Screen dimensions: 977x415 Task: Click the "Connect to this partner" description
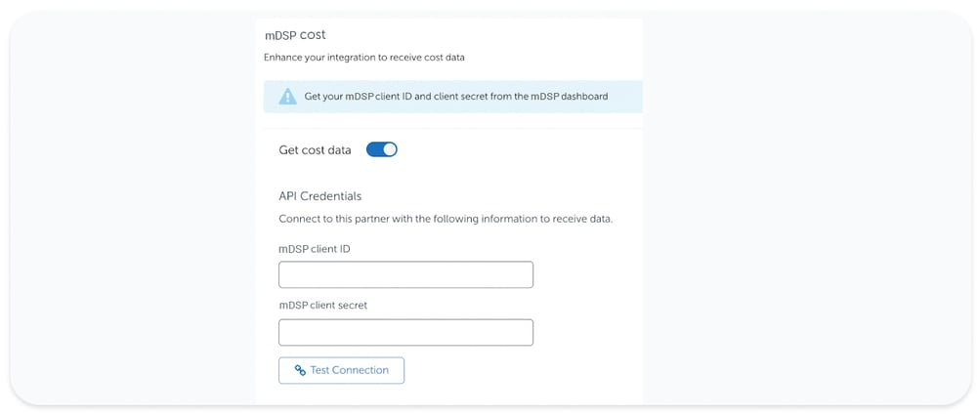[x=445, y=219]
